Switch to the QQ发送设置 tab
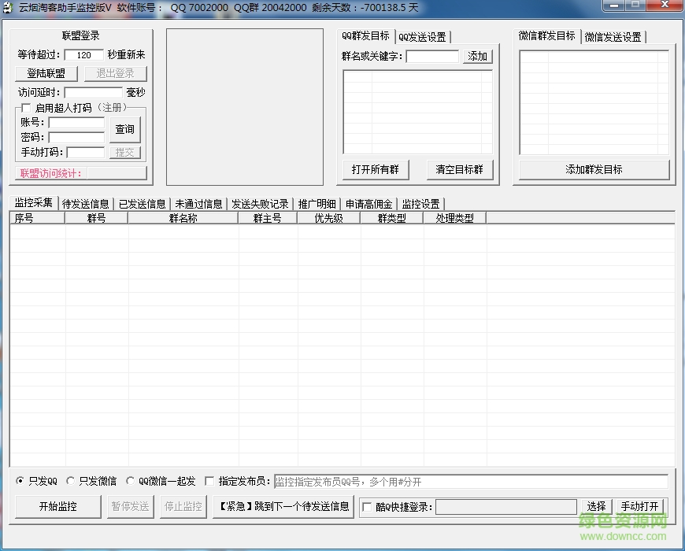The width and height of the screenshot is (685, 551). coord(424,35)
